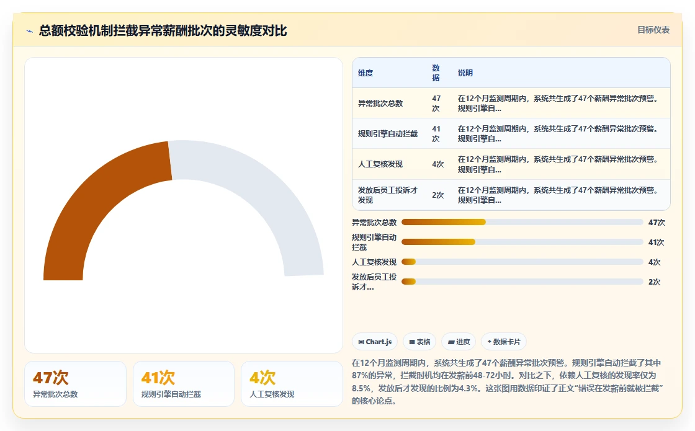This screenshot has width=695, height=431.
Task: Click the 47次 异常批次总数 stat card
Action: 75,384
